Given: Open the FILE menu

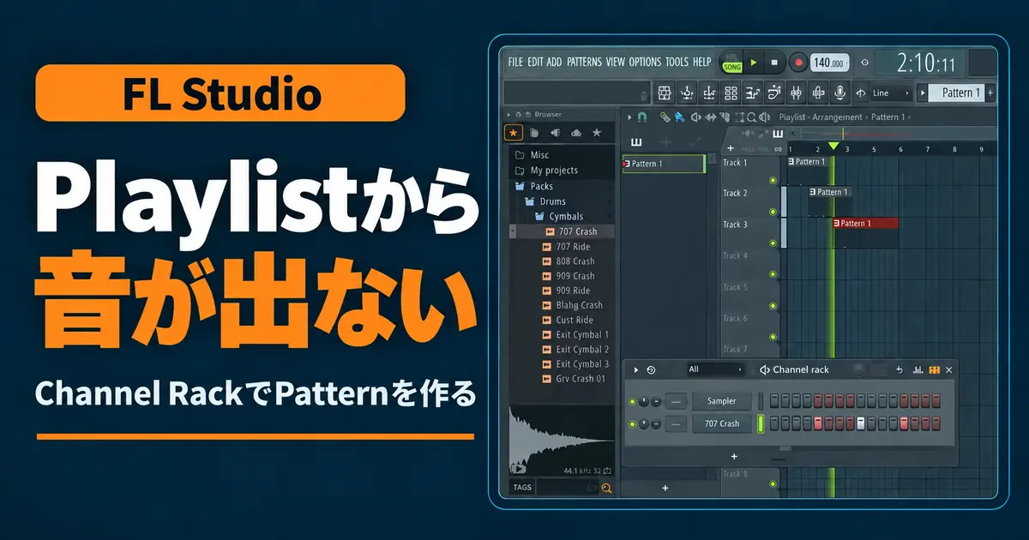Looking at the screenshot, I should (x=515, y=62).
